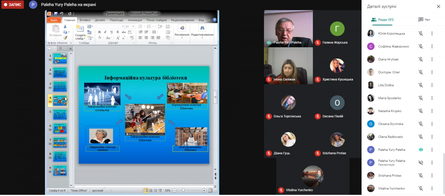
Task: Open the Вставка ribbon tab
Action: coord(85,20)
